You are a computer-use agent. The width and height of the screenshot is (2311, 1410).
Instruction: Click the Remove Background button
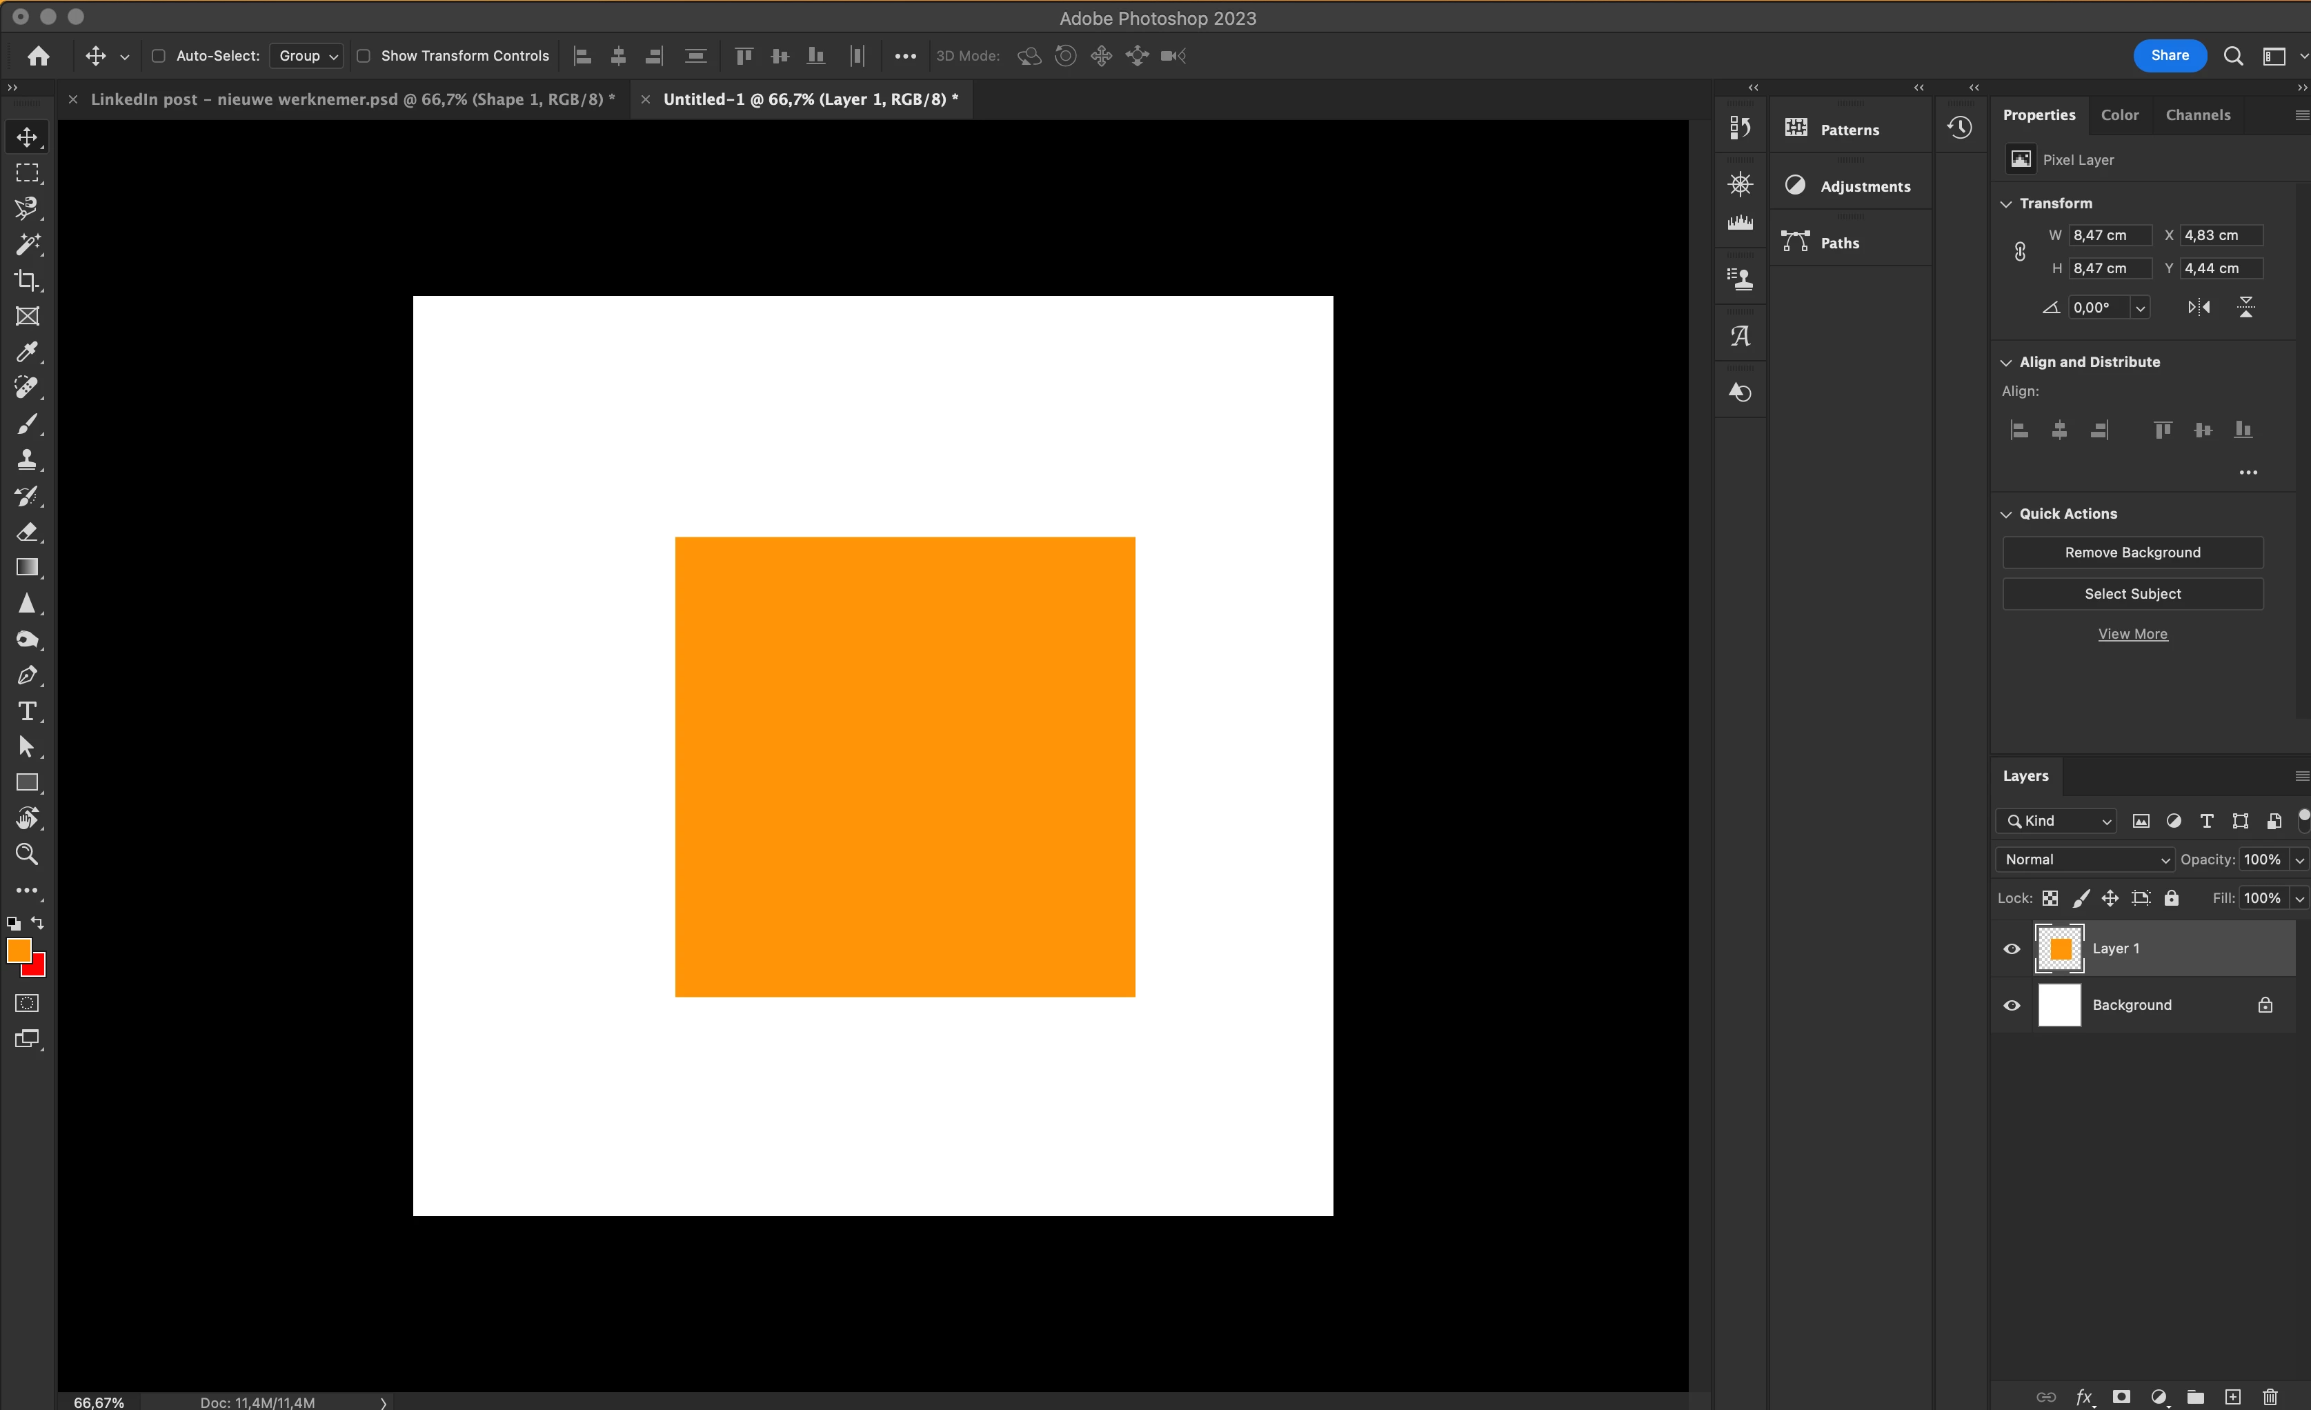[2132, 553]
